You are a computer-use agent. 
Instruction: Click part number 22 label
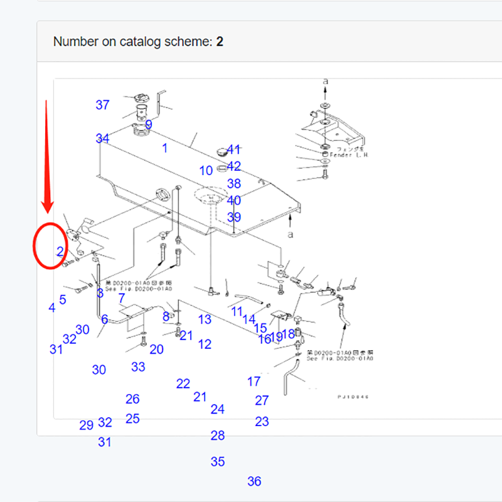[x=183, y=383]
